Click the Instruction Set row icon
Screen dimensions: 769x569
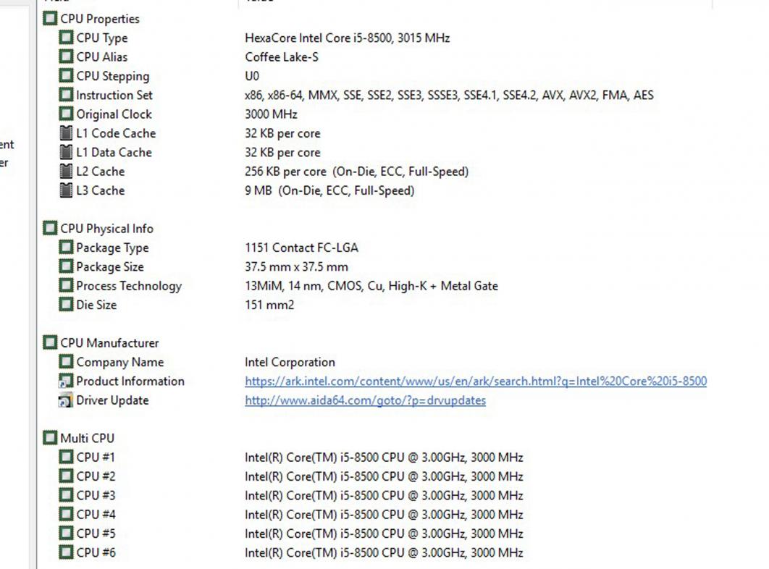tap(66, 95)
